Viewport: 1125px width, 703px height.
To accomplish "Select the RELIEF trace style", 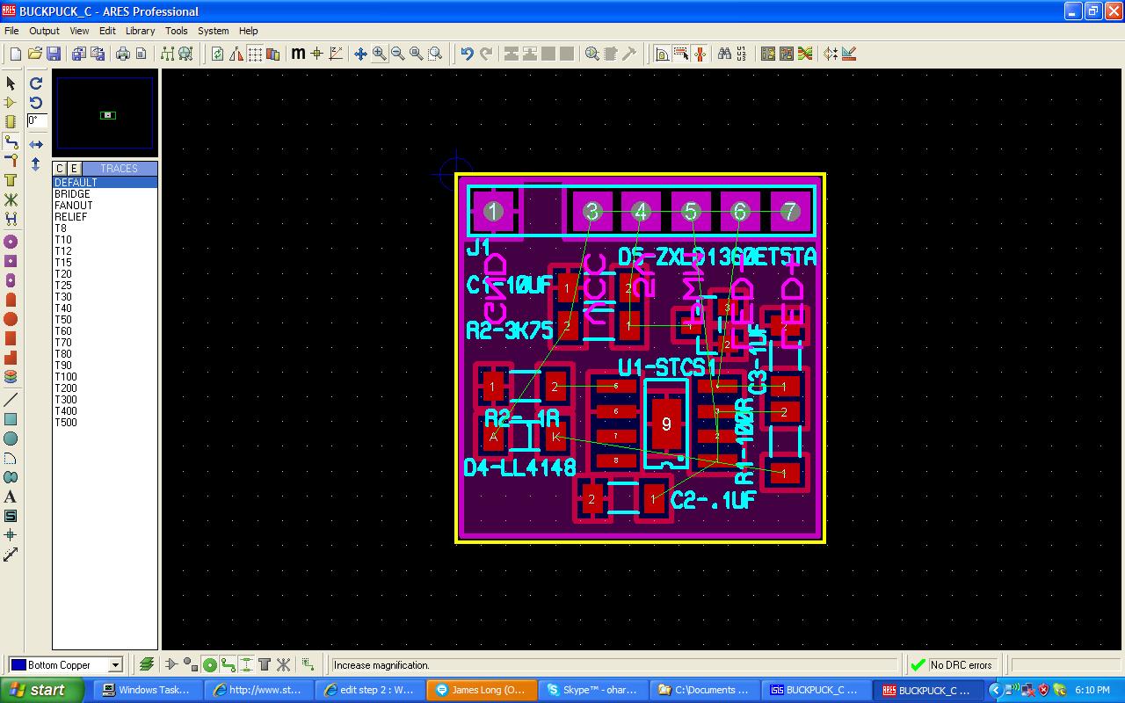I will (x=105, y=217).
